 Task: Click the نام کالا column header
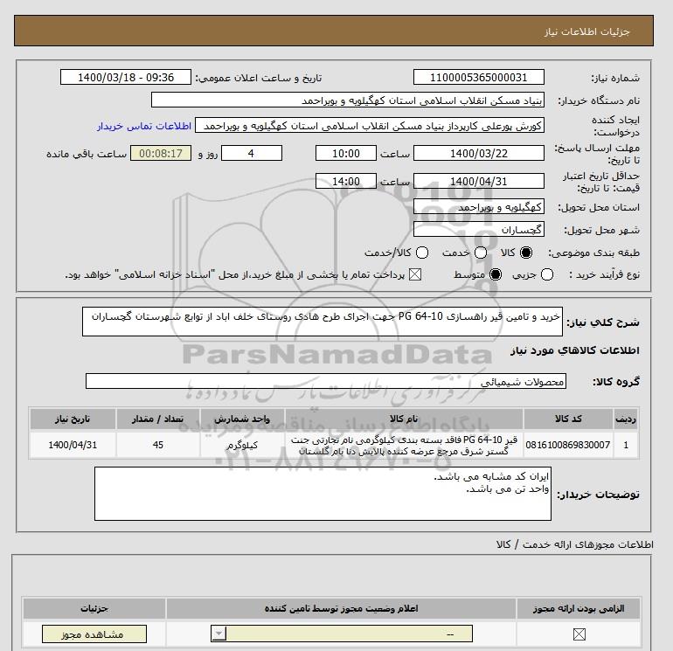[404, 419]
